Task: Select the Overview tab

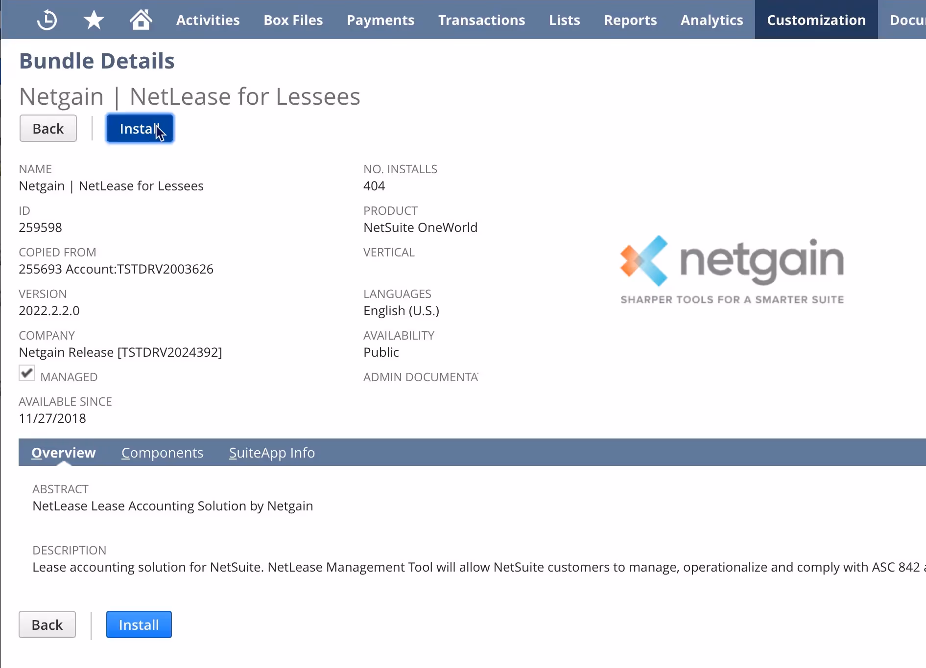Action: coord(63,453)
